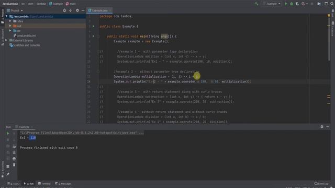
Task: Run Example with Coverage icon
Action: 297,4
